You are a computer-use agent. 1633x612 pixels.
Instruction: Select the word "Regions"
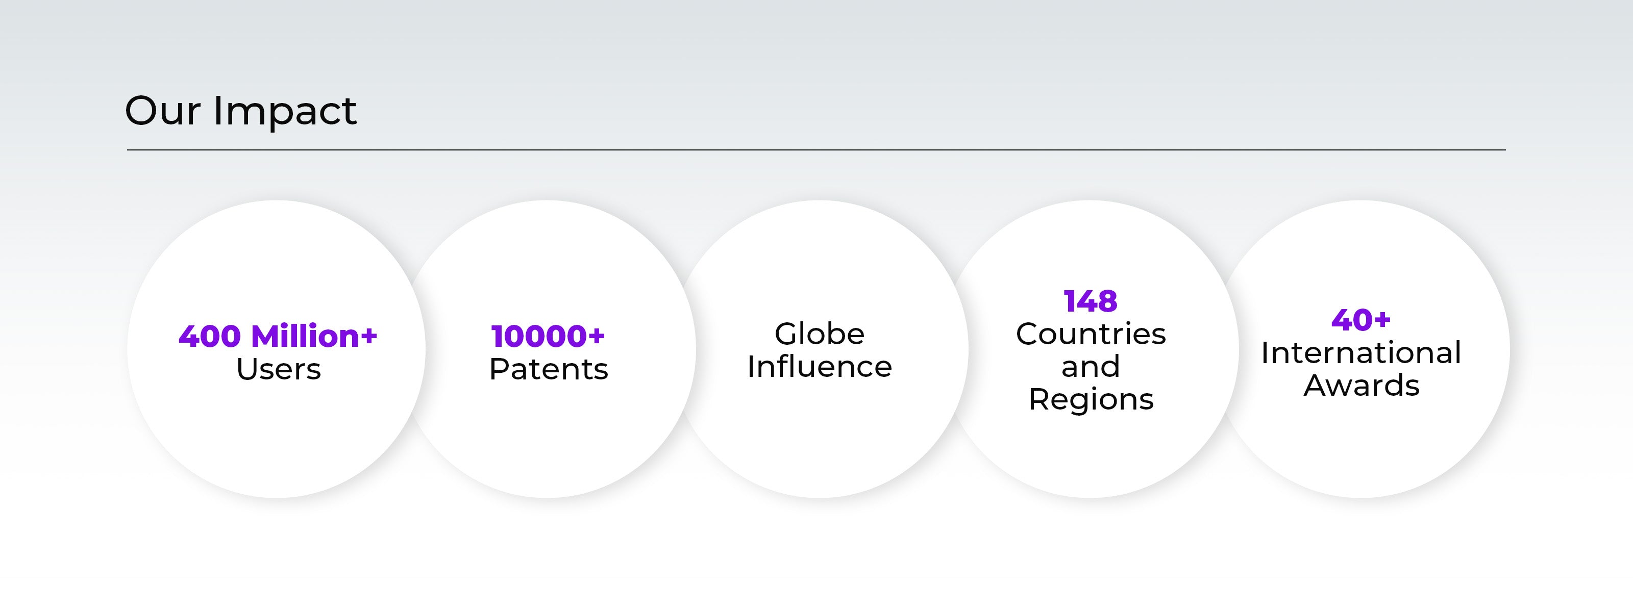click(1091, 400)
